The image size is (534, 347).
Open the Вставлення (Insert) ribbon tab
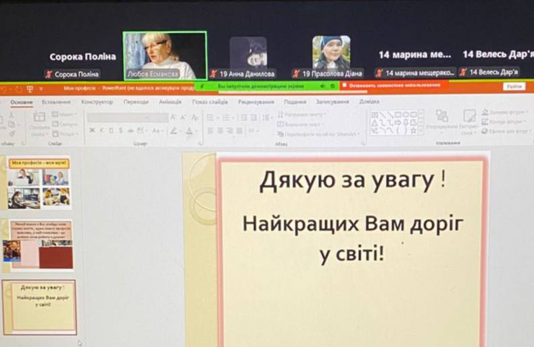click(x=56, y=101)
